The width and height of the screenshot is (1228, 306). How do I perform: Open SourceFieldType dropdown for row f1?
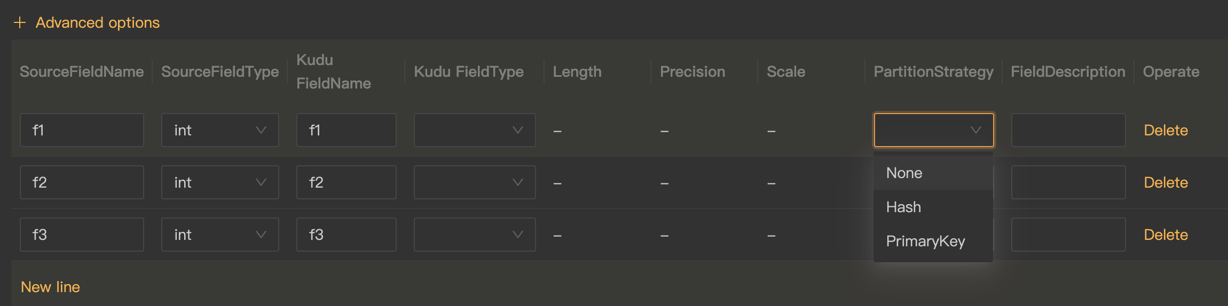pyautogui.click(x=219, y=130)
